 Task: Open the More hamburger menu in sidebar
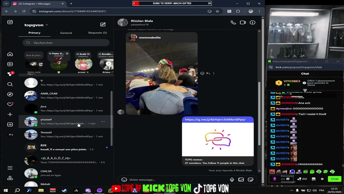(x=10, y=168)
